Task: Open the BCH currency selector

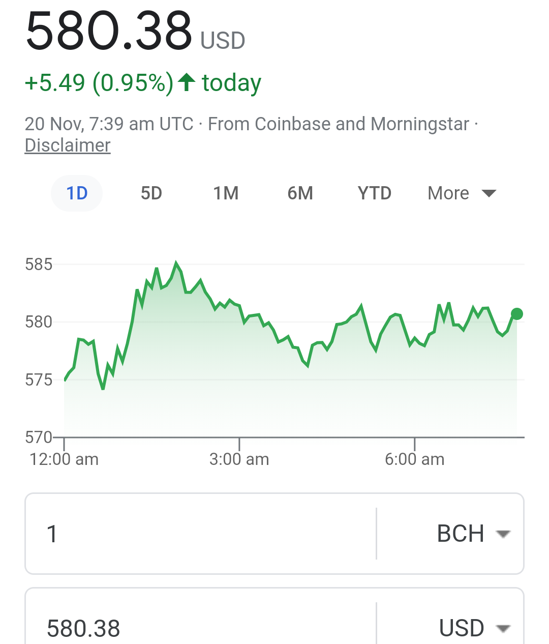Action: coord(451,534)
